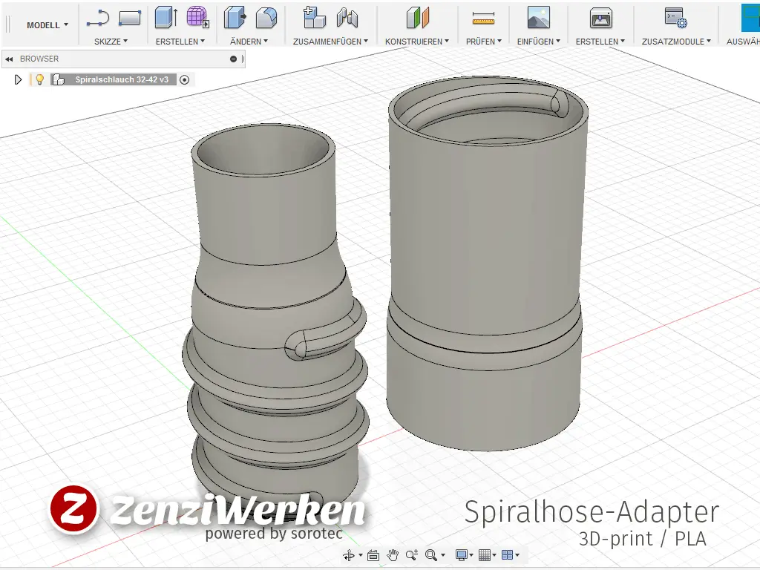The image size is (760, 570).
Task: Click the Zoom plus-minus magnifier icon
Action: pos(412,555)
